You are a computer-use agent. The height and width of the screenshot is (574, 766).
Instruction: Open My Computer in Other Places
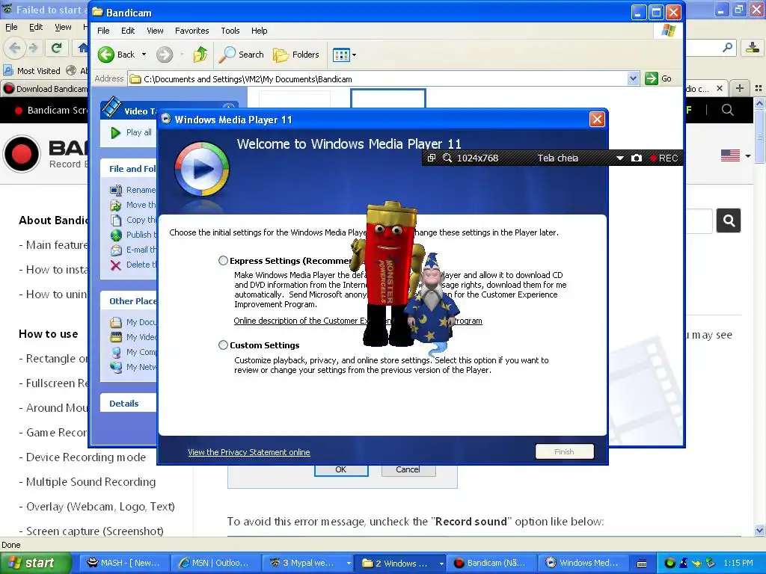coord(133,352)
